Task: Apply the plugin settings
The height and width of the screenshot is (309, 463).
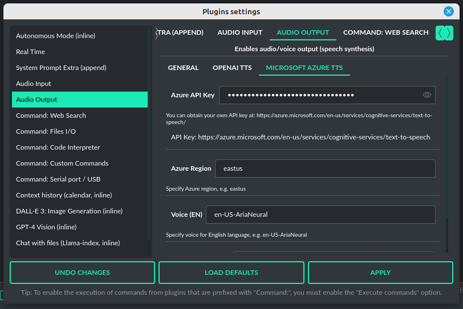Action: point(380,273)
